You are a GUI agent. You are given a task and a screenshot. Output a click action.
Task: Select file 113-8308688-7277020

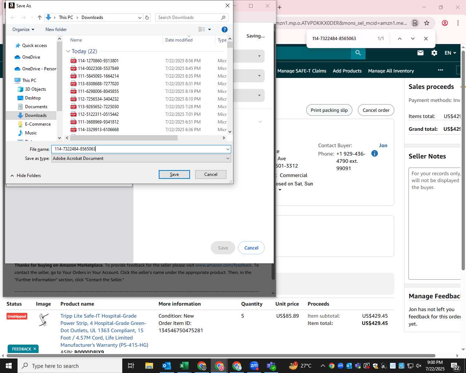(x=98, y=84)
